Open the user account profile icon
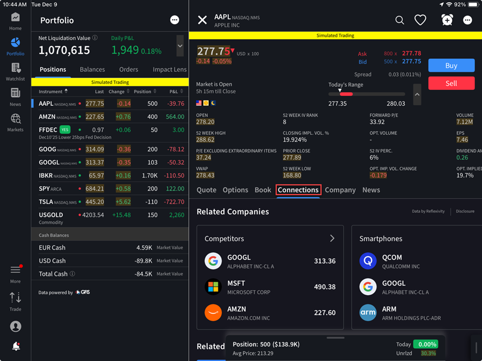The height and width of the screenshot is (361, 482). (x=16, y=326)
